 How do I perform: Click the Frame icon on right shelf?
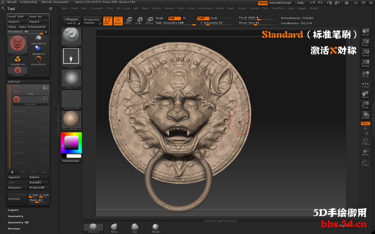(x=365, y=141)
